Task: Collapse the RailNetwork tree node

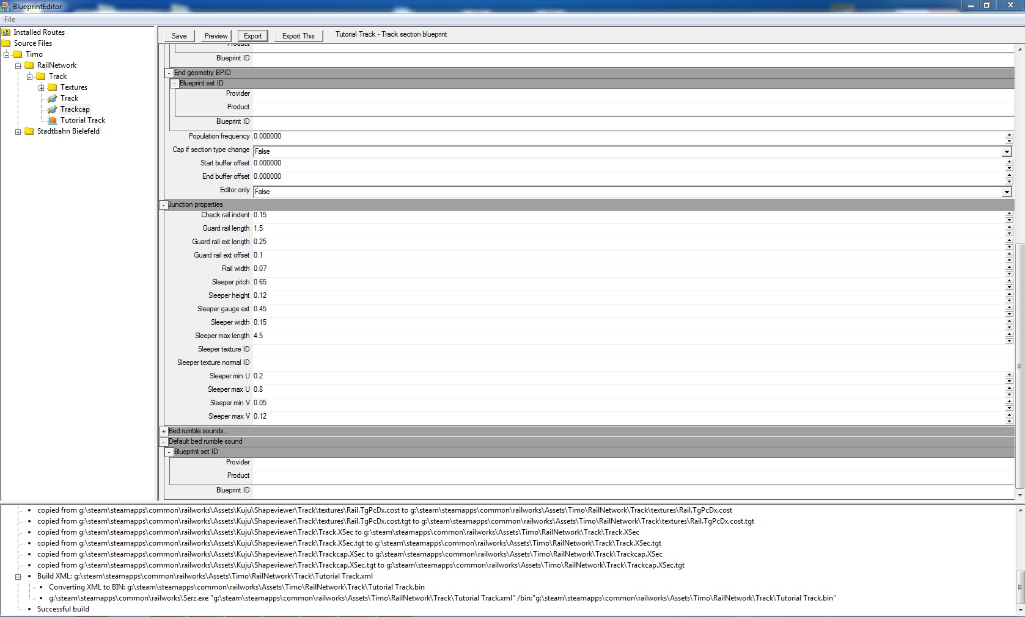Action: click(x=18, y=65)
